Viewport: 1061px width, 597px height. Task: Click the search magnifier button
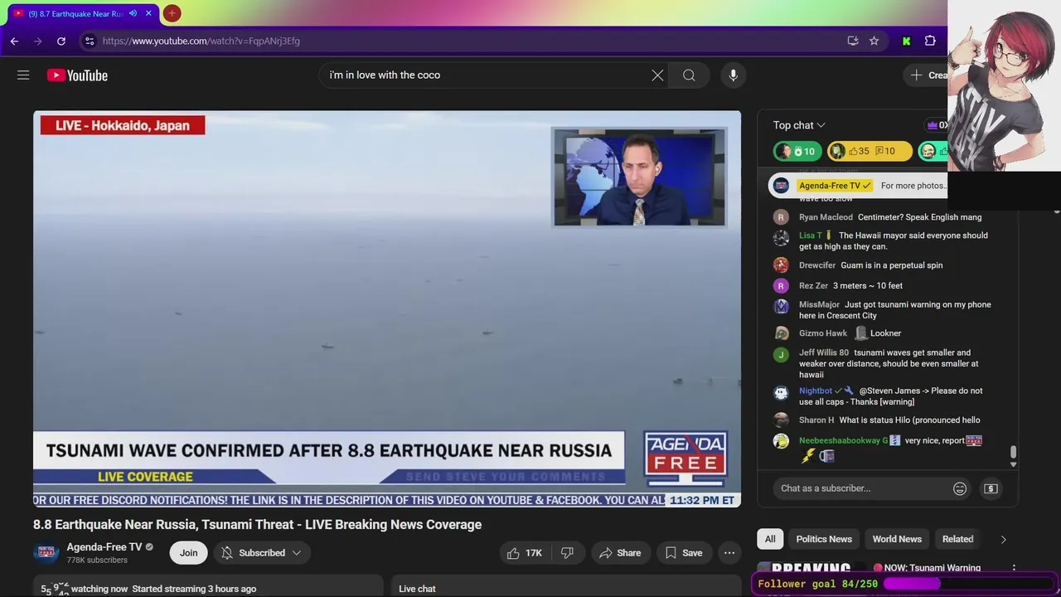689,75
